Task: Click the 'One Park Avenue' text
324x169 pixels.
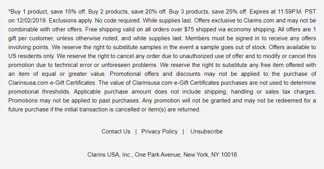Action: pyautogui.click(x=158, y=155)
